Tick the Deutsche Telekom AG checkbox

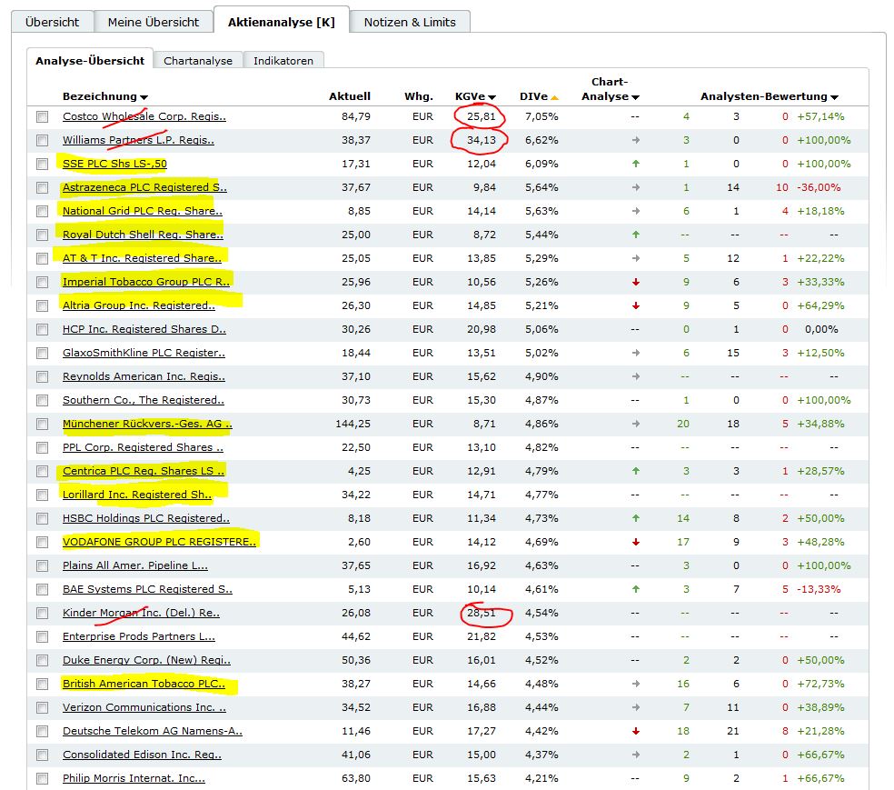click(42, 731)
